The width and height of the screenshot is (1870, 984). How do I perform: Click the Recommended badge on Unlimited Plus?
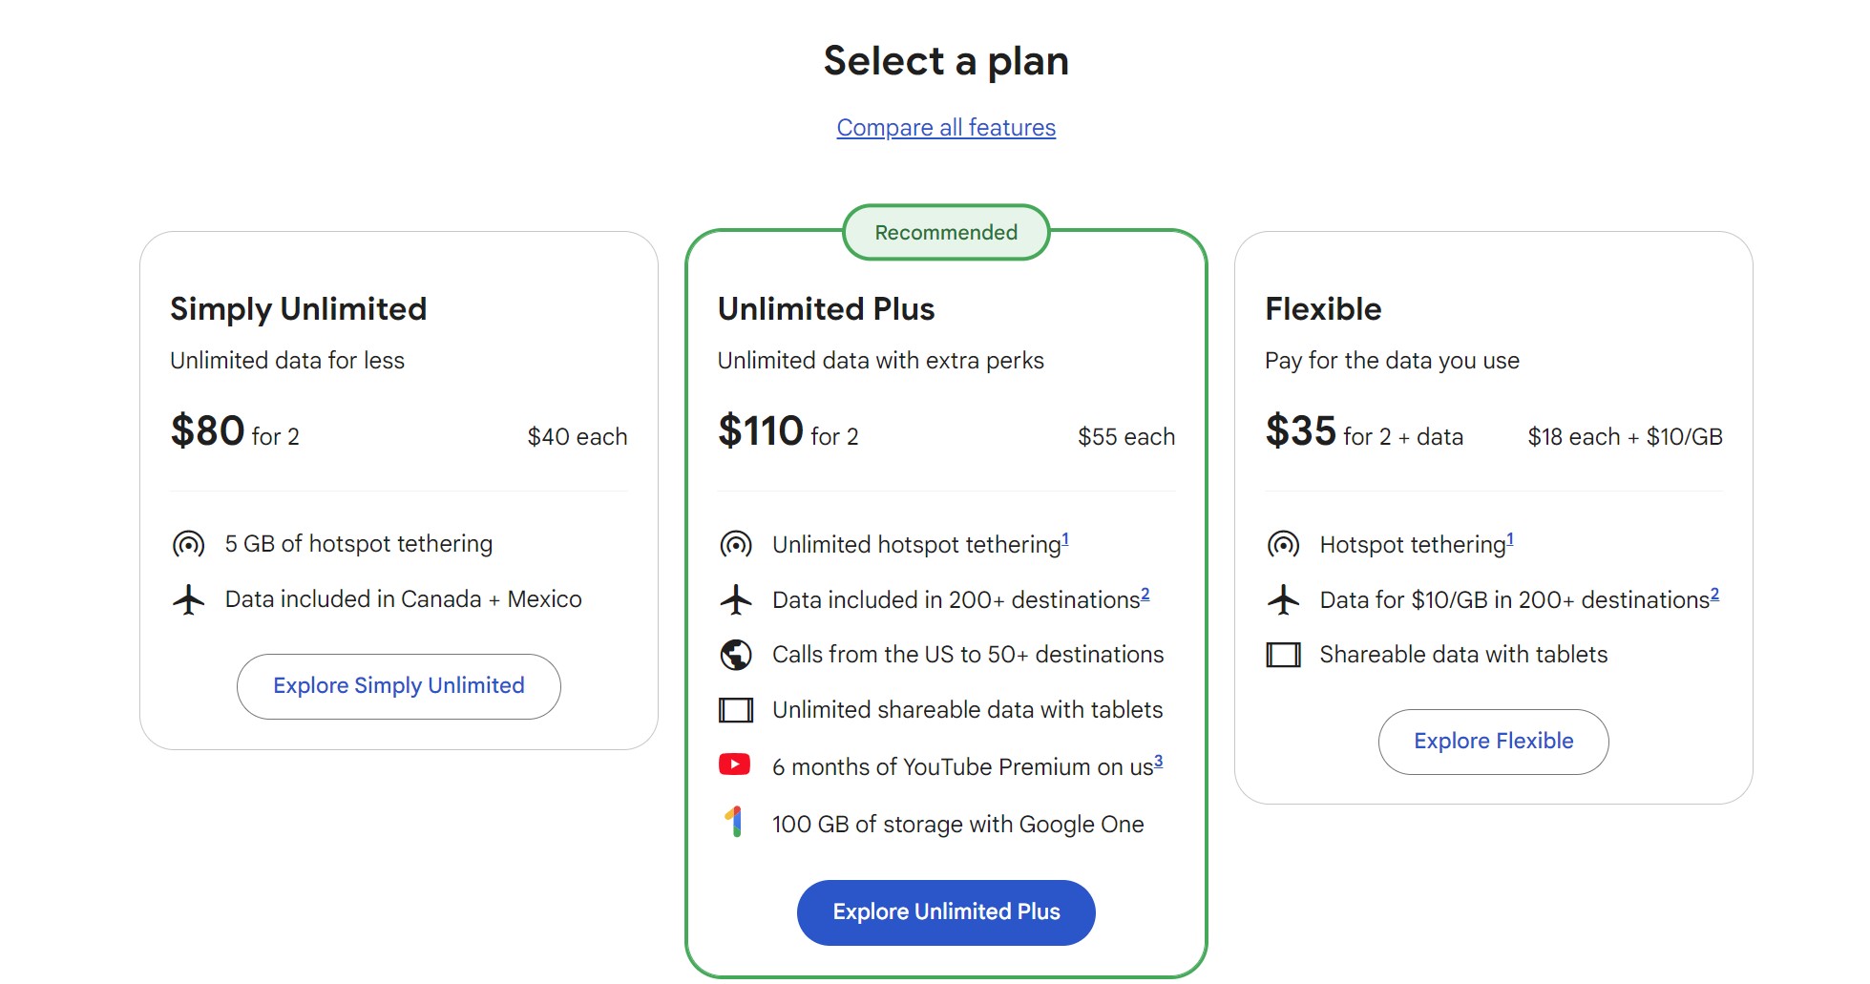pyautogui.click(x=946, y=232)
